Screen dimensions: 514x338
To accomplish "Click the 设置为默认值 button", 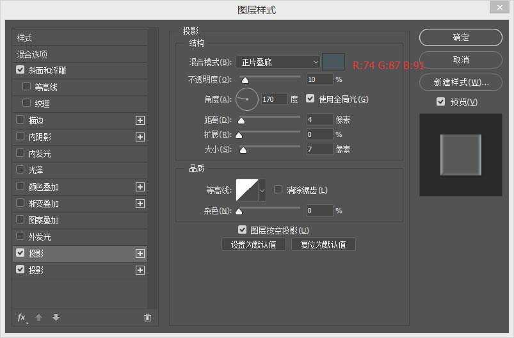I will [x=253, y=245].
